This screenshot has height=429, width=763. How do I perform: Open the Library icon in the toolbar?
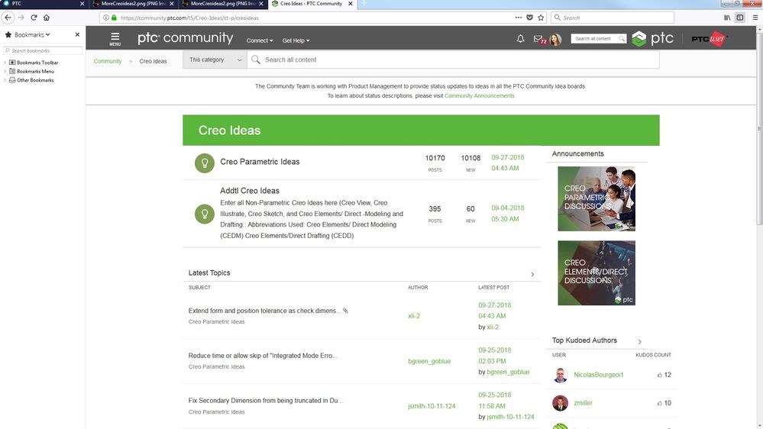pos(727,18)
